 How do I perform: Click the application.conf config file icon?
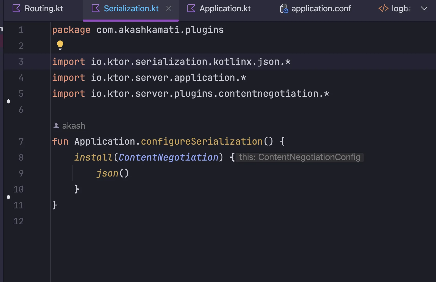coord(284,8)
